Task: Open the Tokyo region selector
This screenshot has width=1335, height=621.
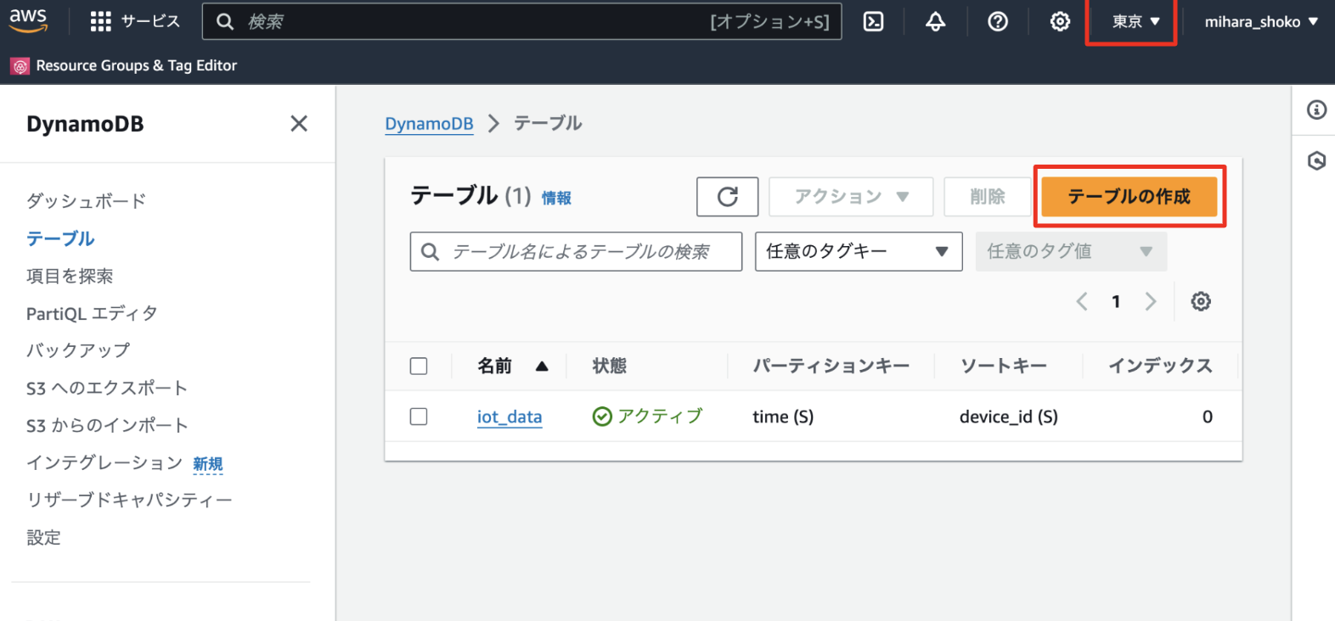Action: pyautogui.click(x=1136, y=21)
